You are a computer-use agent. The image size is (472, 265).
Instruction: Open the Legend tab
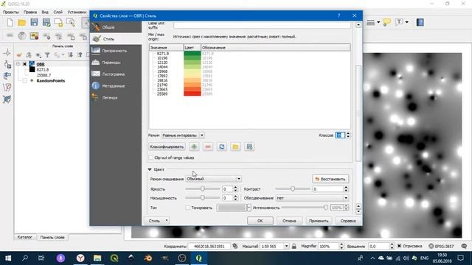[116, 98]
